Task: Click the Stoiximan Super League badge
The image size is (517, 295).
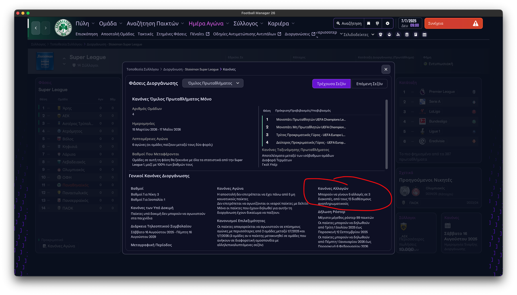Action: [x=45, y=61]
